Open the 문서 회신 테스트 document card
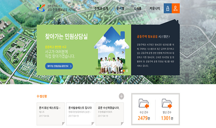 51,114
